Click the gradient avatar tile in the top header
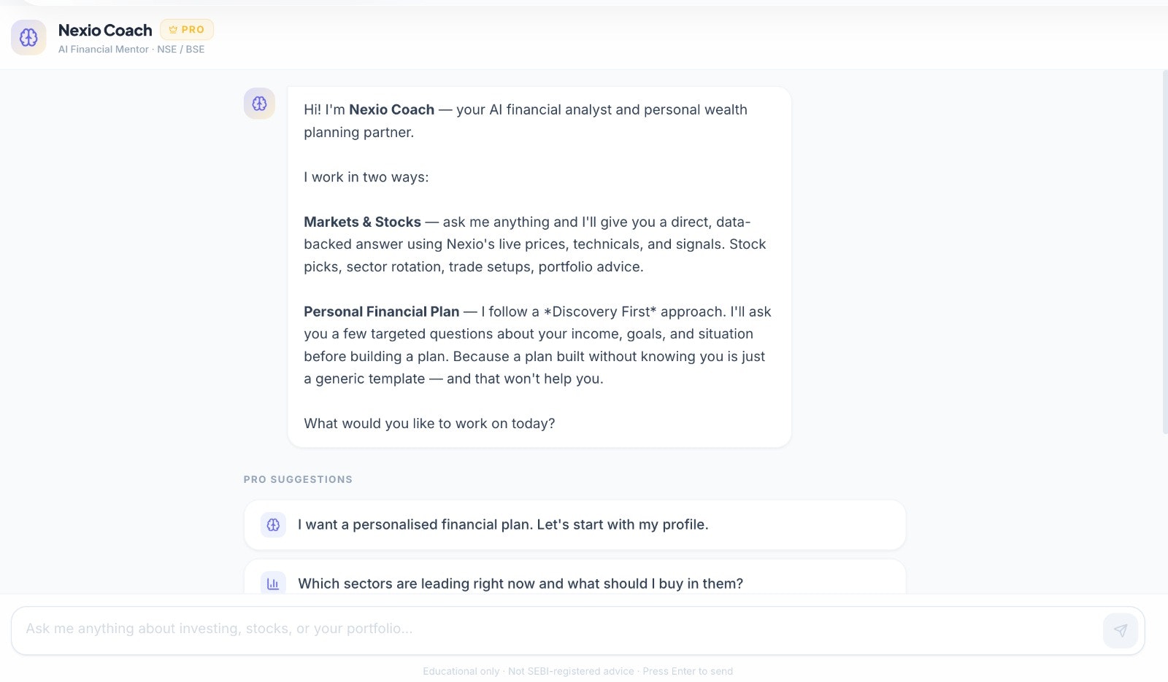 click(x=28, y=37)
